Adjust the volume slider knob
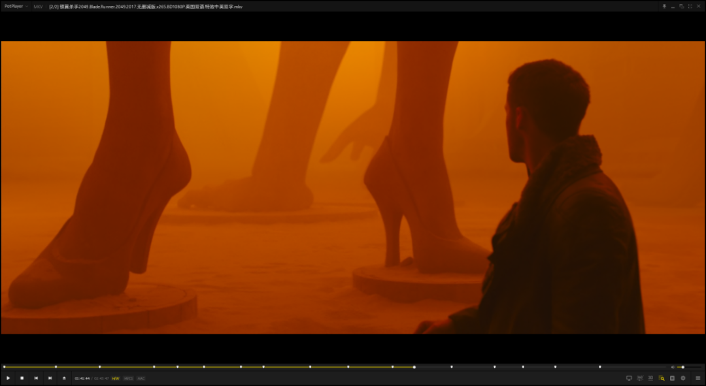The width and height of the screenshot is (706, 386). coord(683,367)
